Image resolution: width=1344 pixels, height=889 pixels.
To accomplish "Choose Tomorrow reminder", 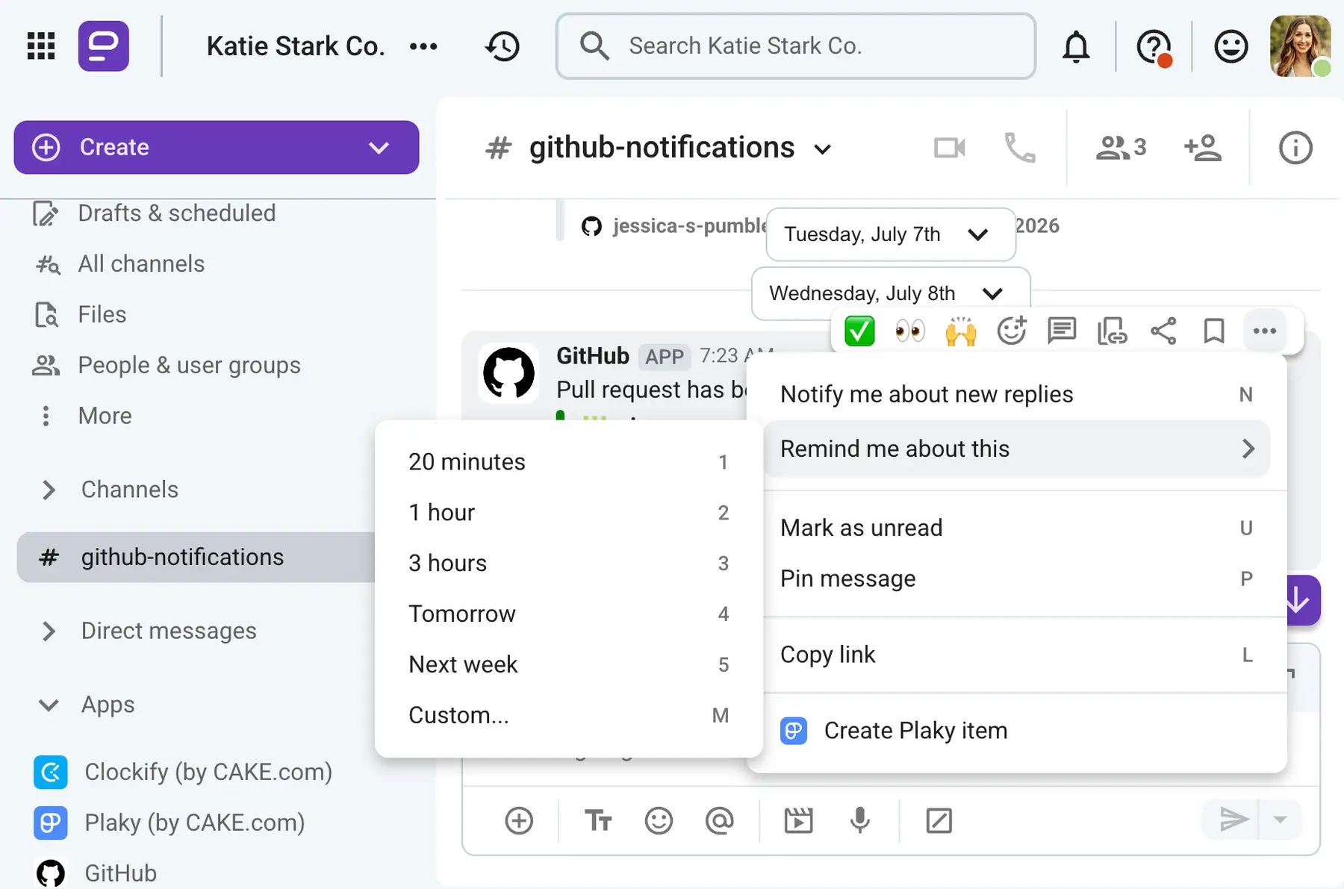I will click(x=569, y=614).
